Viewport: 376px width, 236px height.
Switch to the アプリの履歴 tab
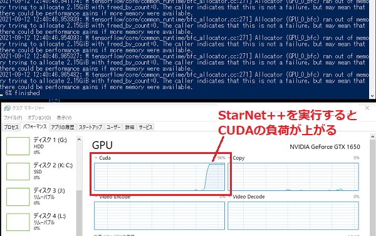tap(63, 127)
